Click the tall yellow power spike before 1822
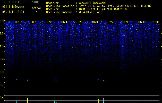The height and width of the screenshot is (103, 162). [x=28, y=100]
